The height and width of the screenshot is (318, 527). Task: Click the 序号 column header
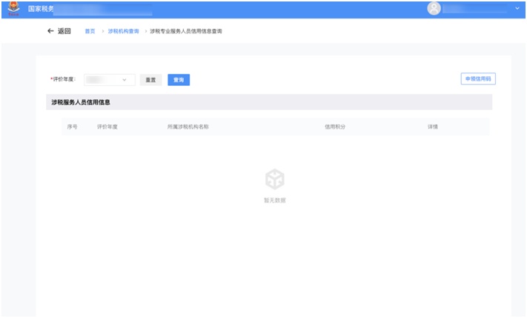click(x=73, y=126)
